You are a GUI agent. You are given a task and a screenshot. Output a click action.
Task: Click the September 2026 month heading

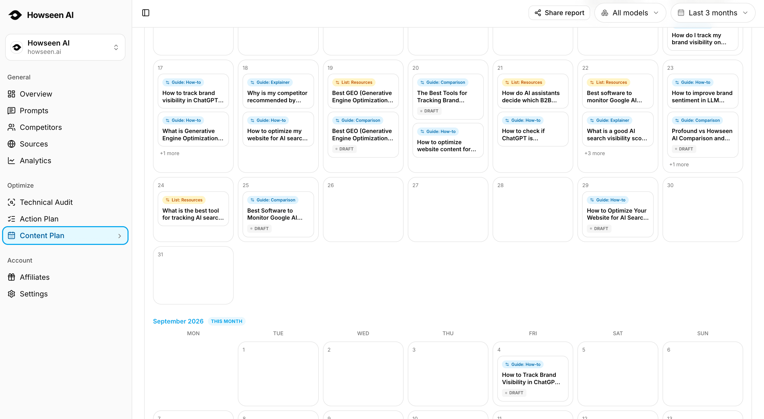(x=178, y=321)
